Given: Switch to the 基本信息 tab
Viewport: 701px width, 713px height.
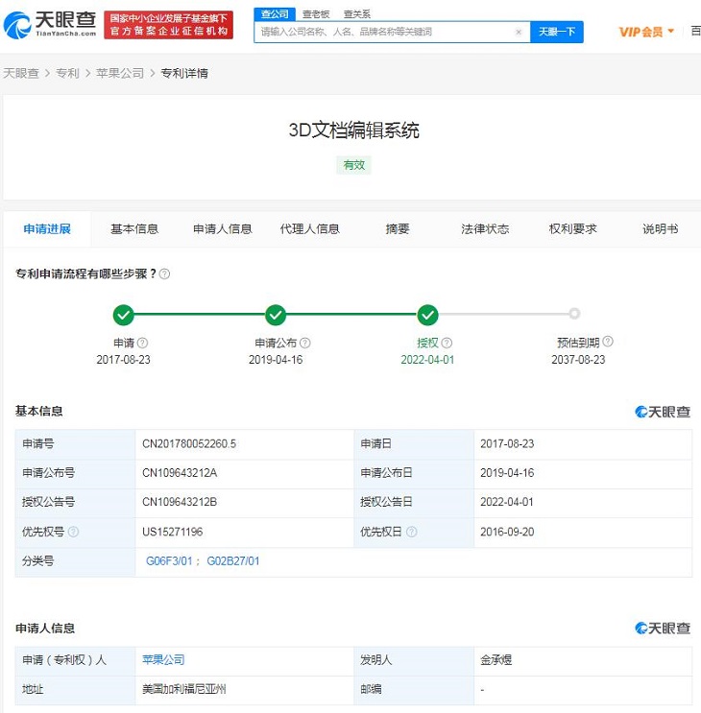Looking at the screenshot, I should click(134, 229).
